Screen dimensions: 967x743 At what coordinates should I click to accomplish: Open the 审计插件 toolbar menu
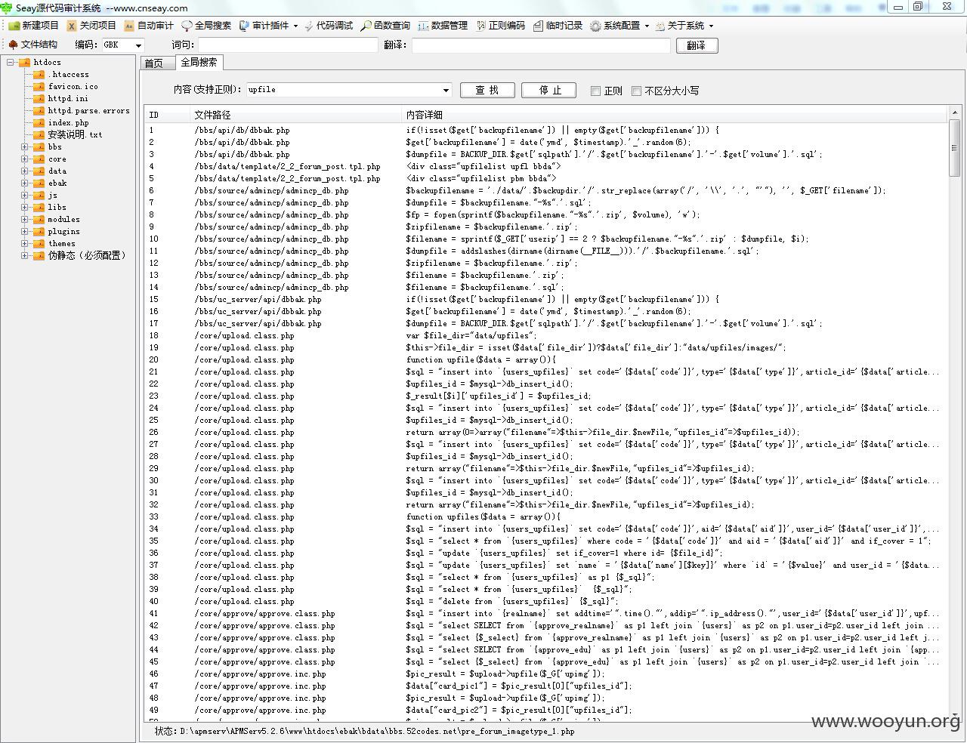[x=269, y=26]
